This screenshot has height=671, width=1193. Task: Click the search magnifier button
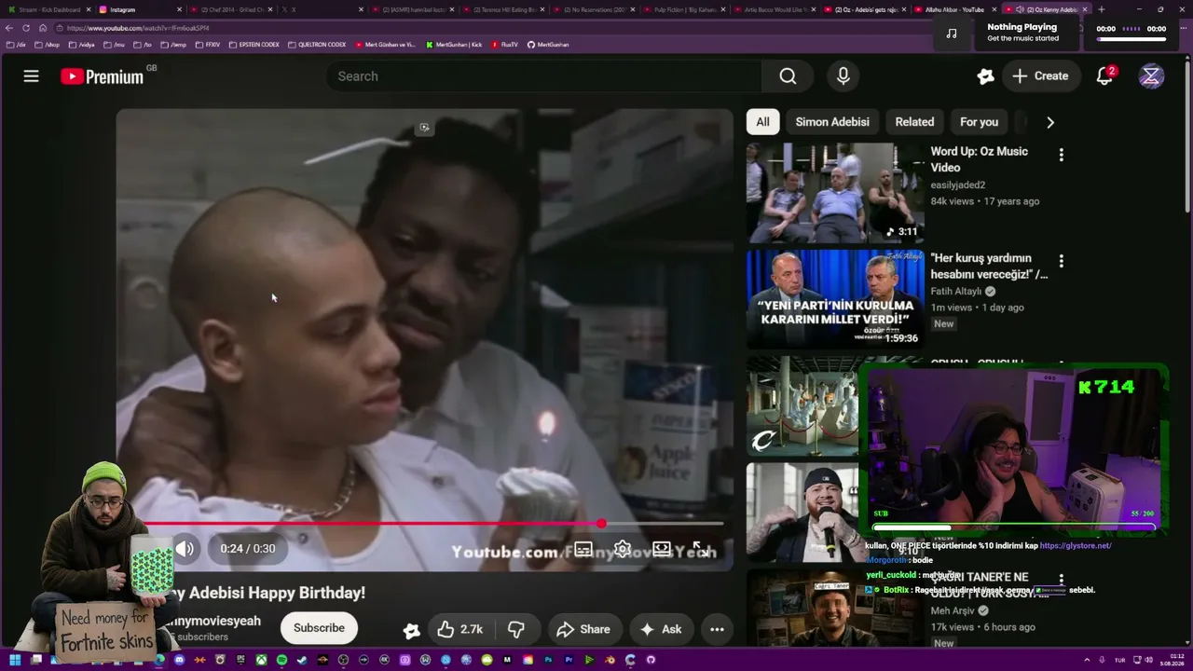[x=788, y=76]
